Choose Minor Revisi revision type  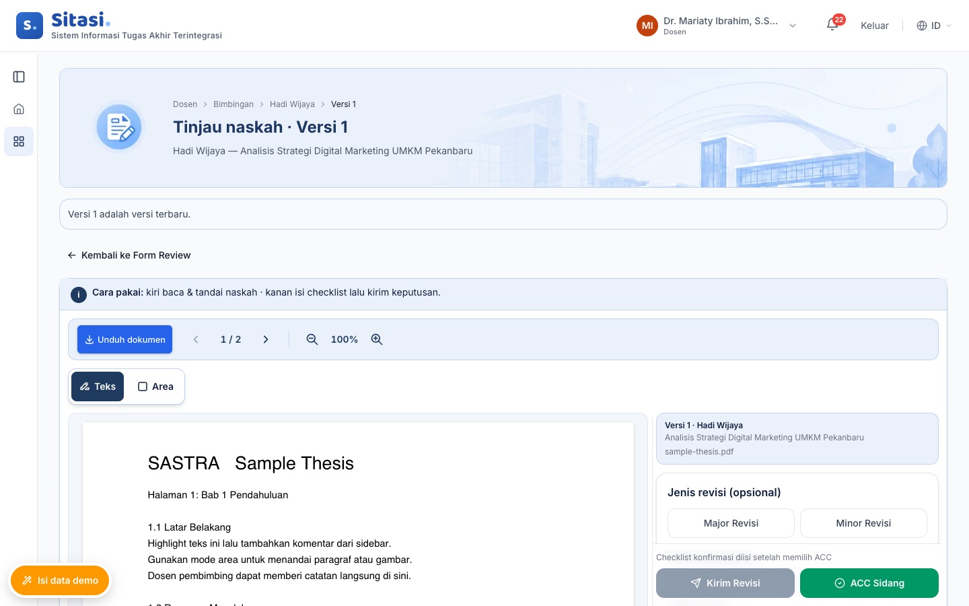863,523
